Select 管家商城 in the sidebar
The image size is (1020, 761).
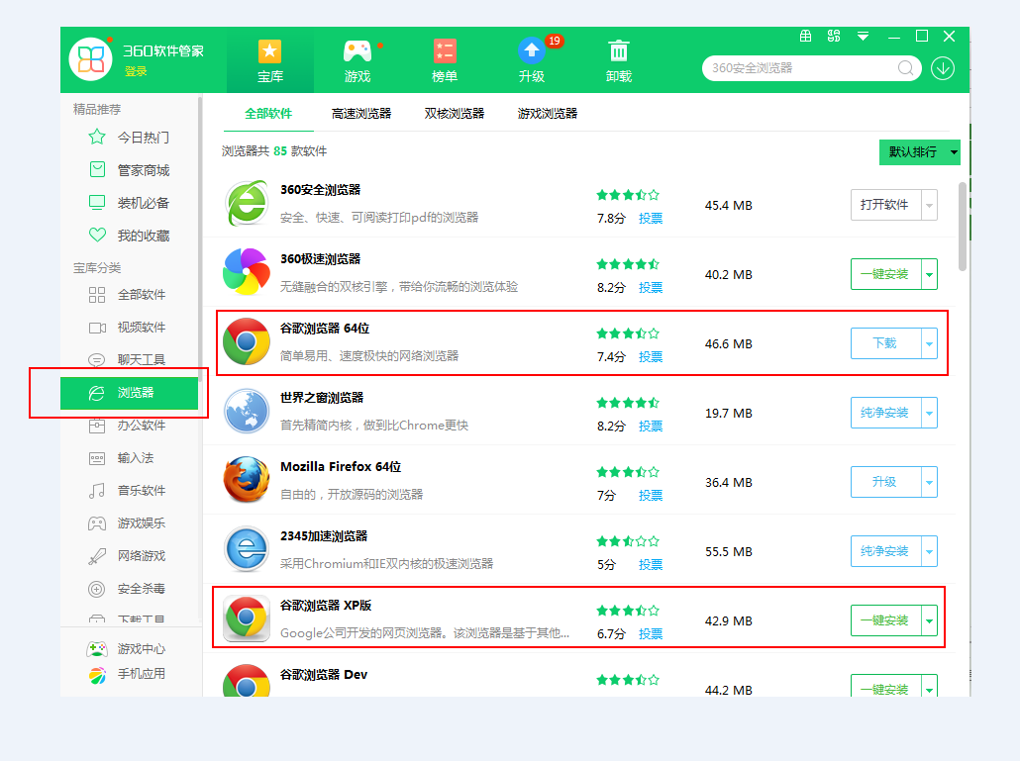click(129, 170)
